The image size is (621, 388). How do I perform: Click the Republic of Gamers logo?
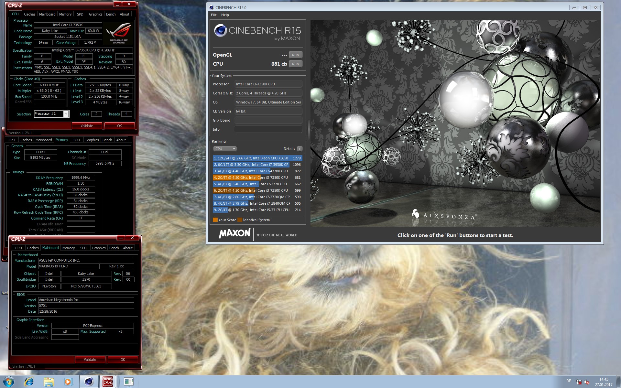119,33
